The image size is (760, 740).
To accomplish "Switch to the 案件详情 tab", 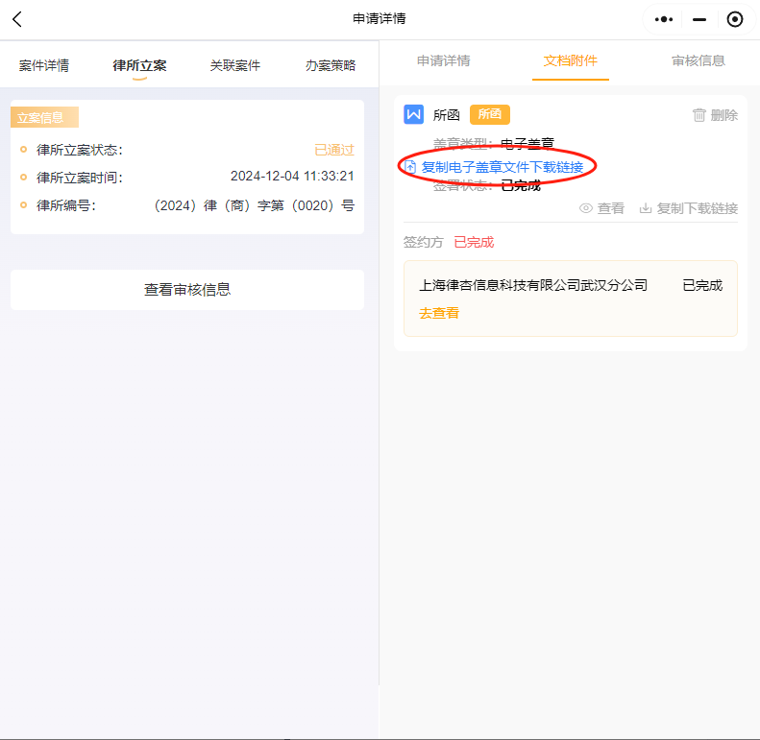I will tap(44, 65).
